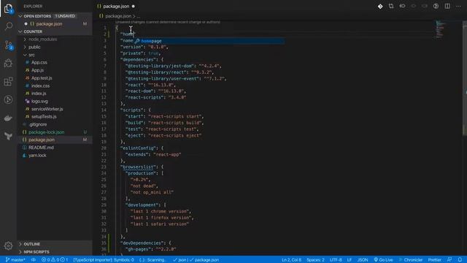The height and width of the screenshot is (263, 467).
Task: Select the homepage autocomplete suggestion
Action: click(x=209, y=41)
